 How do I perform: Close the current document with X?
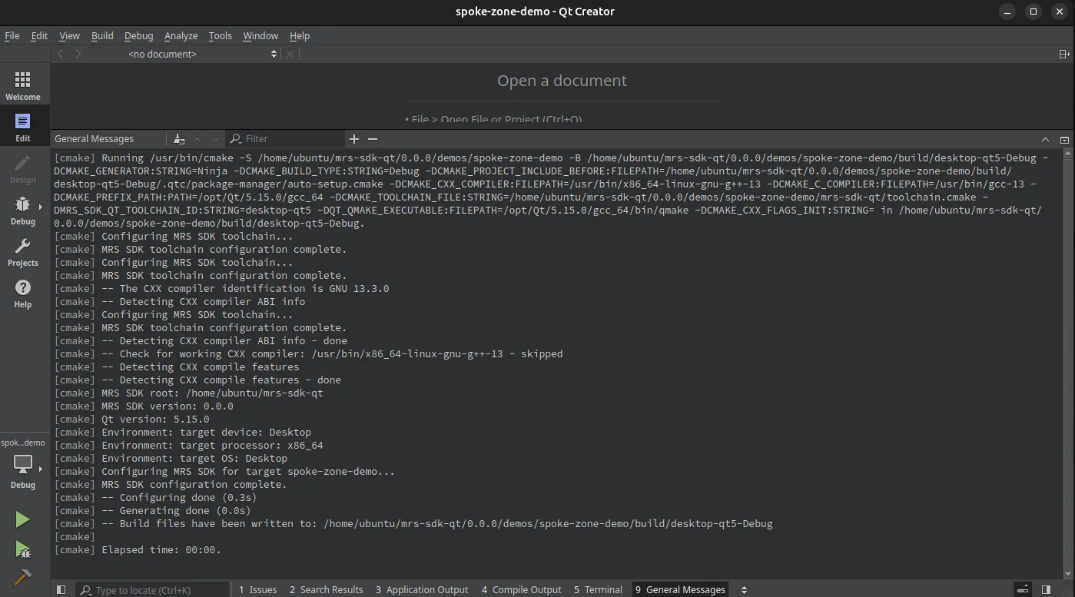point(290,54)
